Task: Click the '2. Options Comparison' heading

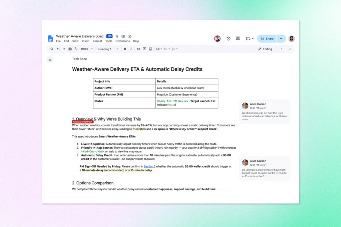Action: 93,183
